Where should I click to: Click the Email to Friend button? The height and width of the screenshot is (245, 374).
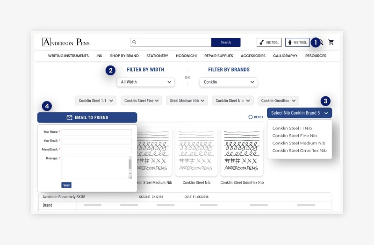click(87, 117)
